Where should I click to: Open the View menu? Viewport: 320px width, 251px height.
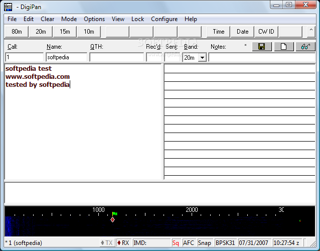point(118,19)
